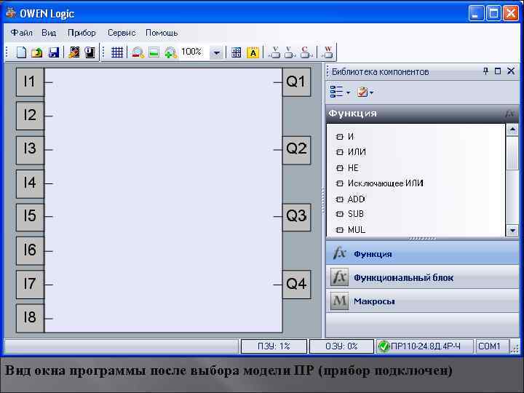Create a new project file icon
524x393 pixels.
pyautogui.click(x=21, y=52)
